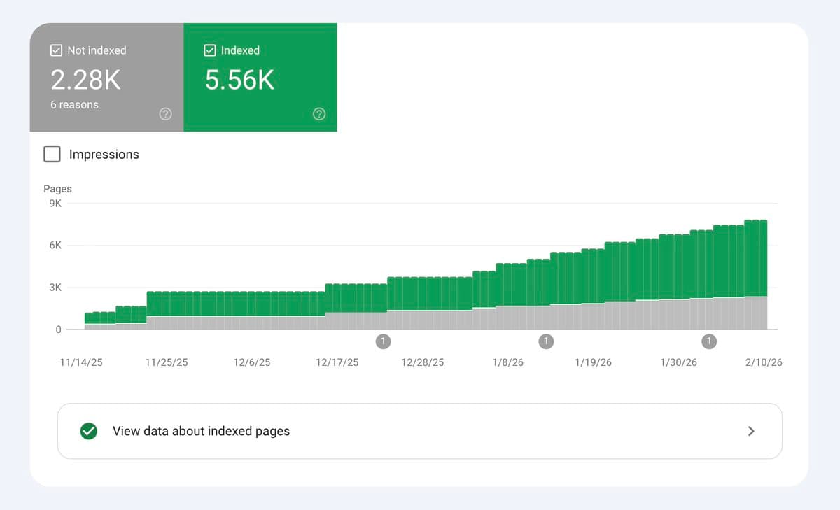Click the 2/10/26 date label
840x510 pixels.
pos(764,363)
